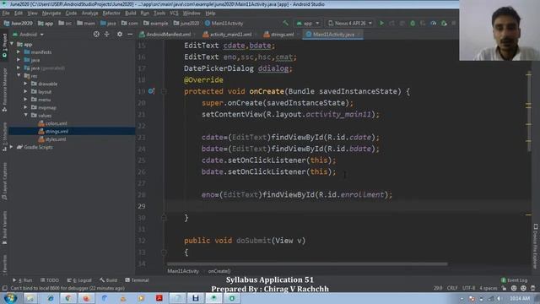This screenshot has width=540, height=304.
Task: Click the Collapse All icon in Project panel
Action: pos(107,34)
